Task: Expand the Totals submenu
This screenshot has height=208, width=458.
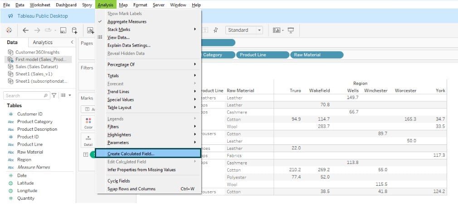Action: click(x=148, y=76)
